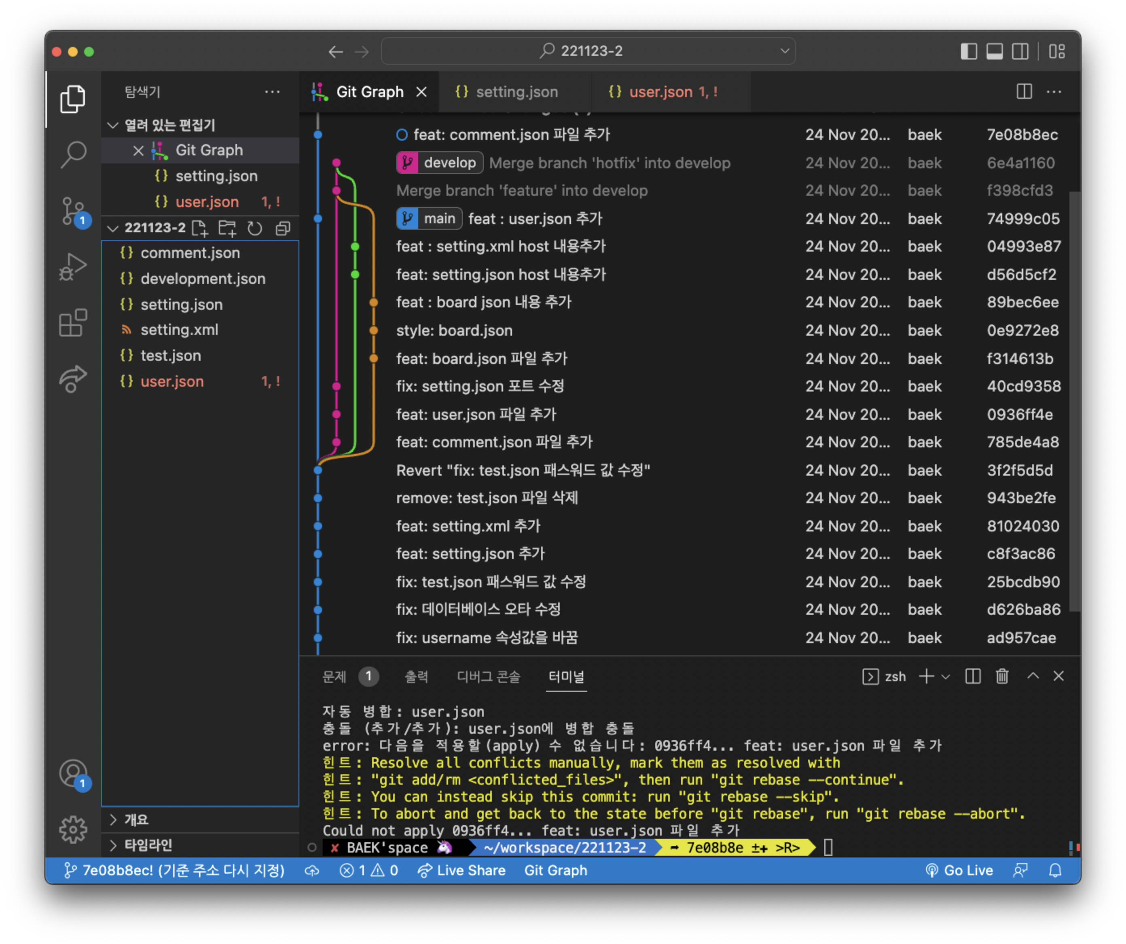Click Go Live in status bar
The width and height of the screenshot is (1126, 944).
(x=960, y=870)
